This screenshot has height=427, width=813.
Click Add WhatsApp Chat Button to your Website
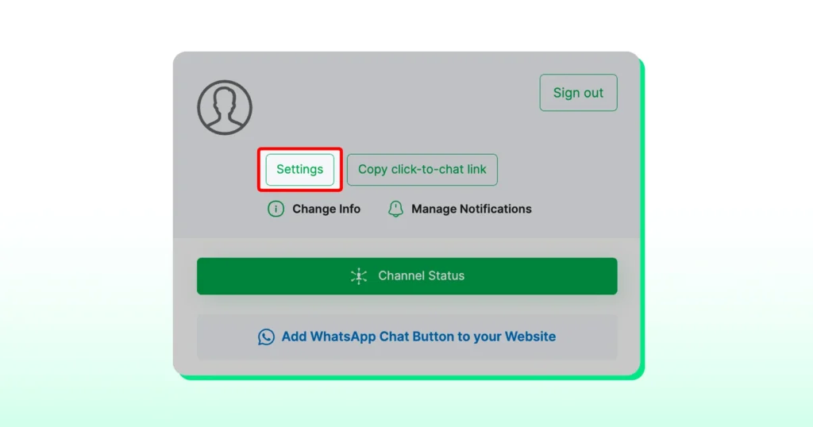point(407,337)
